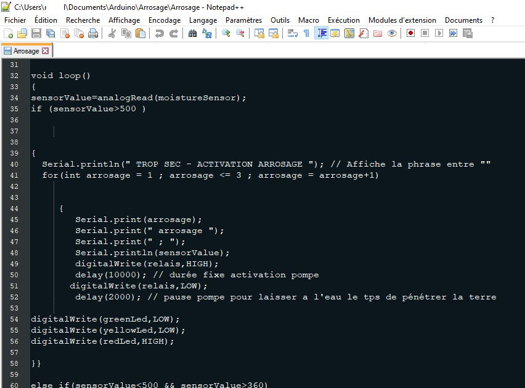
Task: Save the recorded macro
Action: coord(468,33)
